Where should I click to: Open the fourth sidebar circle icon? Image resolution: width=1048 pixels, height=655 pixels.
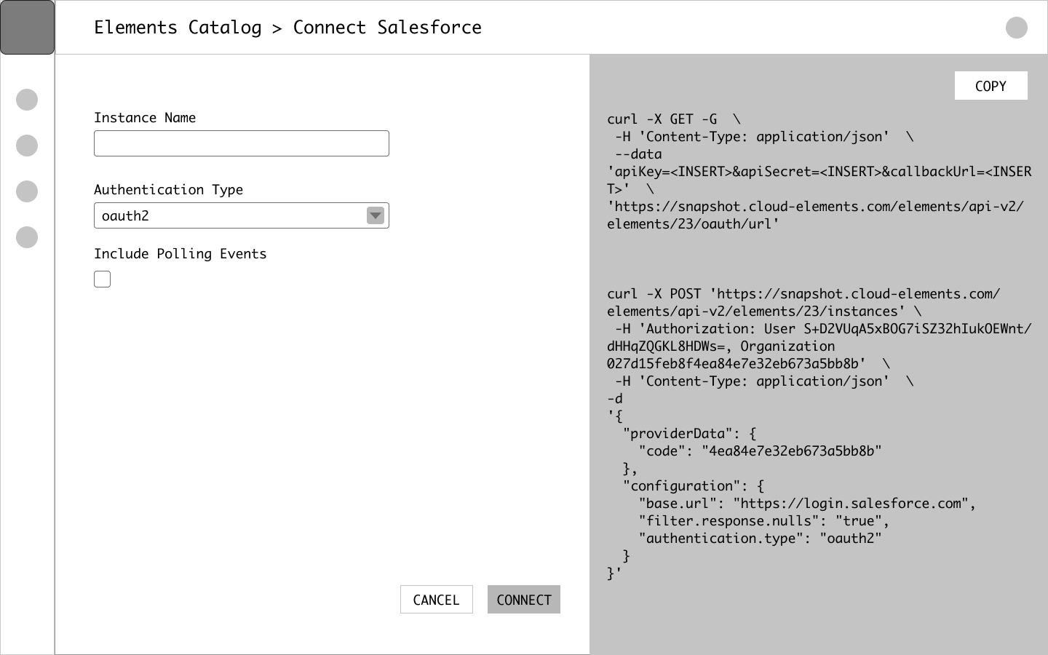[27, 237]
